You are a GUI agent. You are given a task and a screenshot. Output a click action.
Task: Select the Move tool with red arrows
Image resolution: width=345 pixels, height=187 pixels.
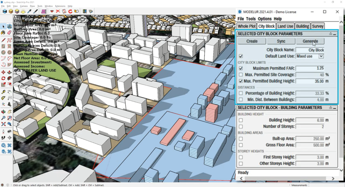3,72
